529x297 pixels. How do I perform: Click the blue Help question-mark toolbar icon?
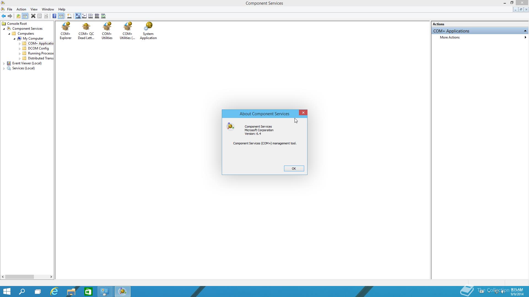coord(55,16)
